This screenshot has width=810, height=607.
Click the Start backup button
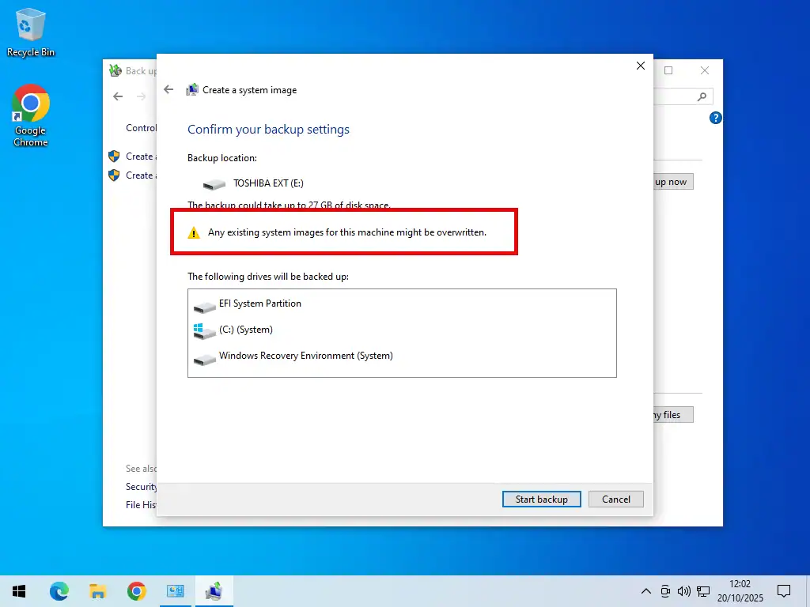(541, 499)
